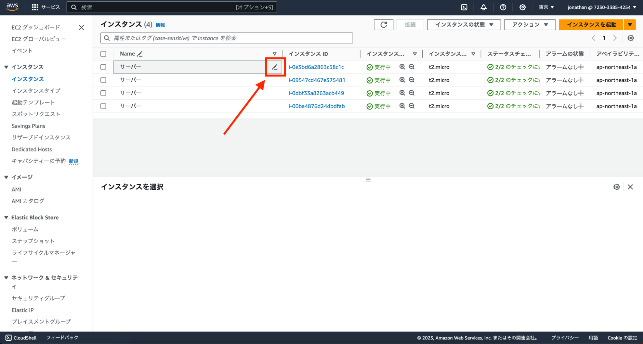Open top bar settings gear
This screenshot has height=344, width=643.
(522, 7)
